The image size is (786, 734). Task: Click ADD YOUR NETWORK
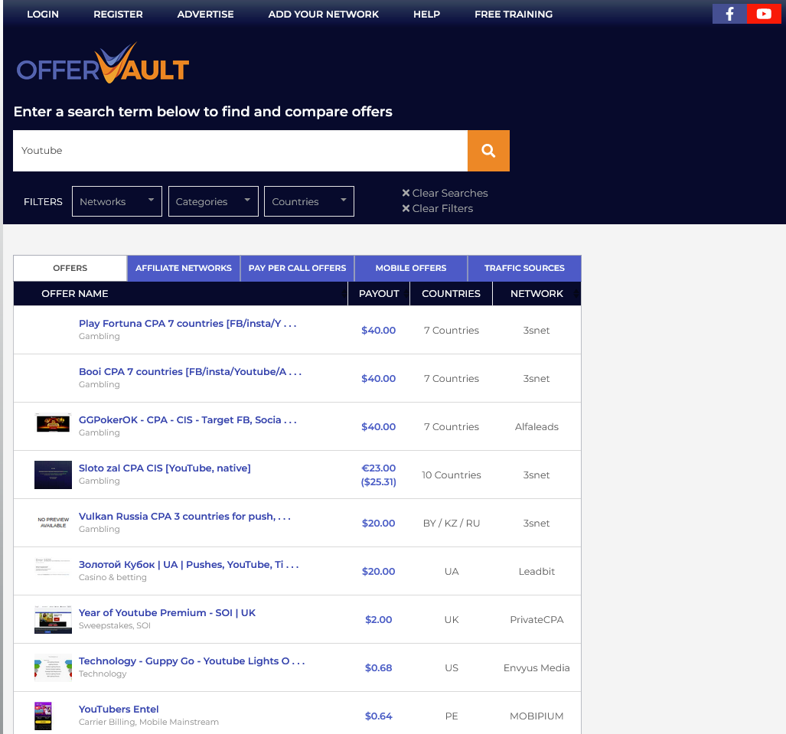[323, 14]
